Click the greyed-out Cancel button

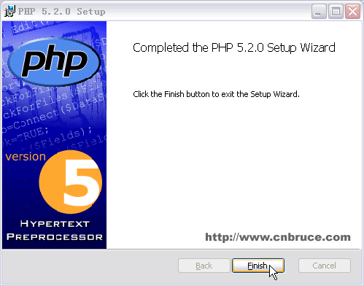325,266
